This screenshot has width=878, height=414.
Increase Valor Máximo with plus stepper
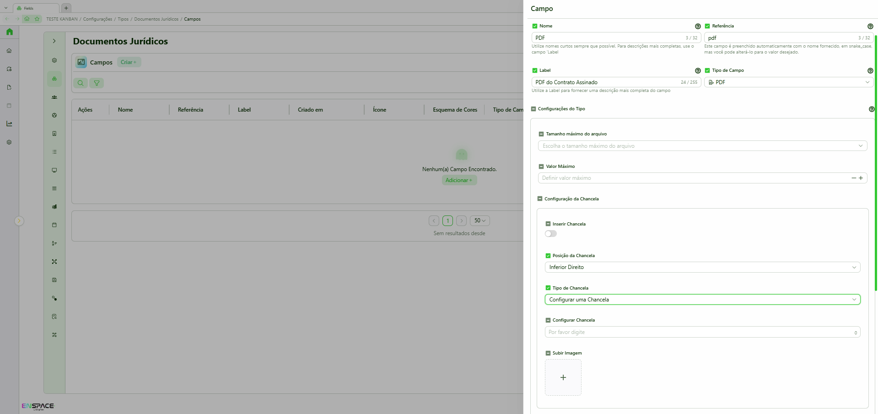point(861,178)
